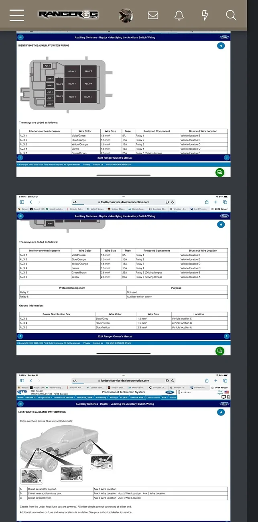258x522 pixels.
Task: Expand the TSB/GSB/SSM dropdown menu
Action: (85, 398)
